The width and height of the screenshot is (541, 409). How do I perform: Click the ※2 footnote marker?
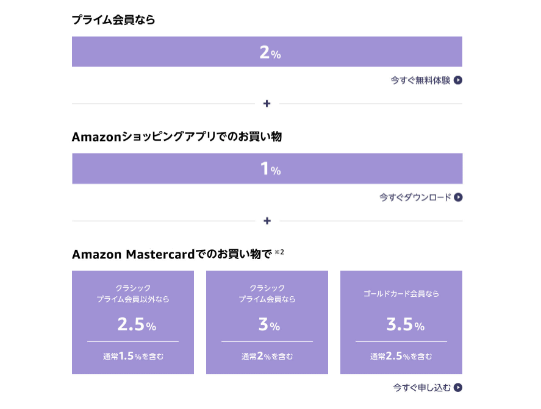279,252
